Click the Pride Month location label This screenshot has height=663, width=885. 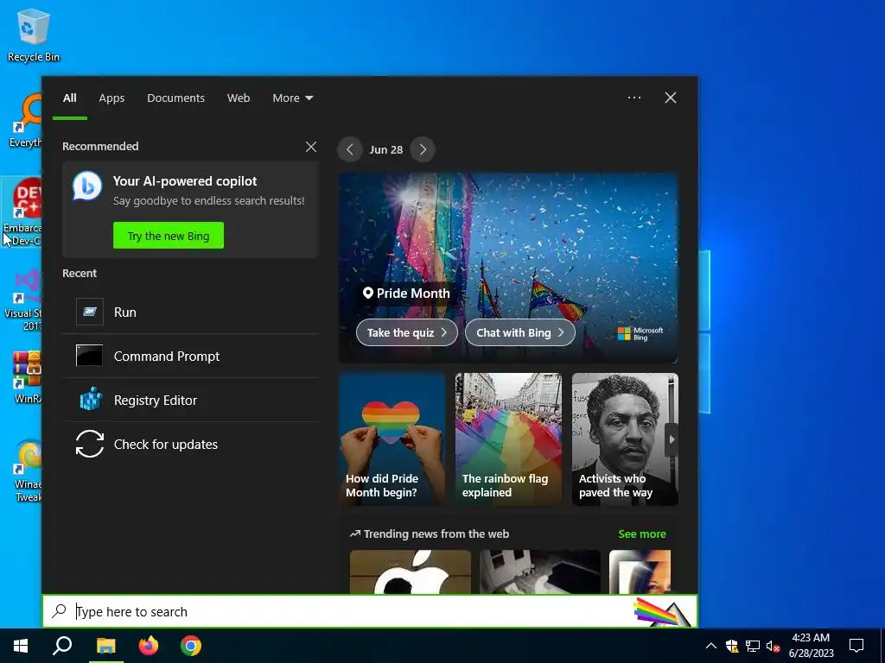(406, 294)
